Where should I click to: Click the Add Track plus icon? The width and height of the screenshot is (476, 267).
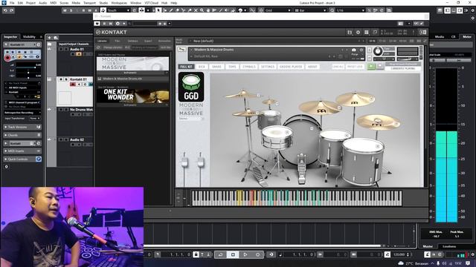[50, 38]
